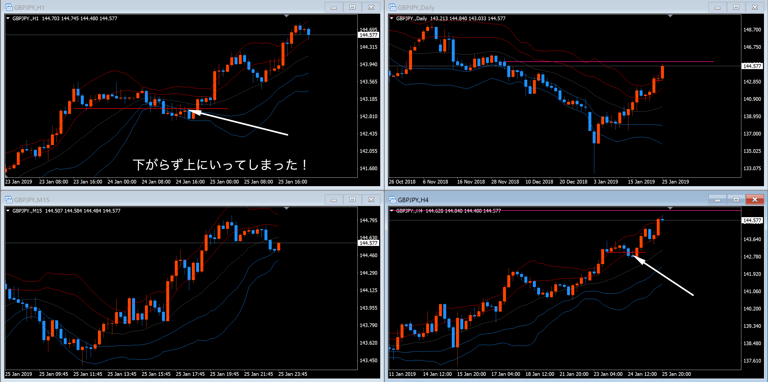
Task: Expand the M15 chart symbol dropdown triangle
Action: [8, 211]
